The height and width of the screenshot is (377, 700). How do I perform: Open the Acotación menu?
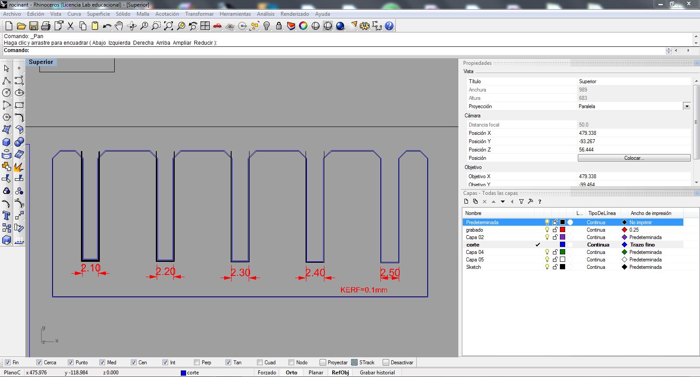tap(167, 14)
